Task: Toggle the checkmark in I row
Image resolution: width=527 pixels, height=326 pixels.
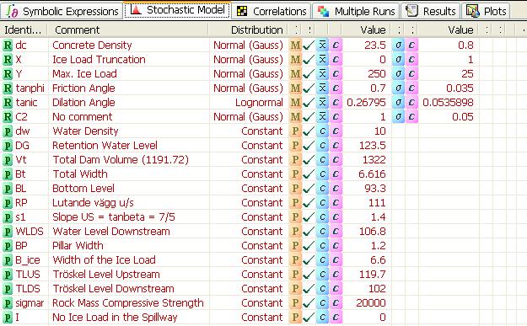Action: point(309,318)
